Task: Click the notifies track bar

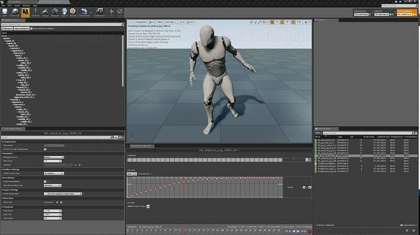Action: [x=205, y=160]
